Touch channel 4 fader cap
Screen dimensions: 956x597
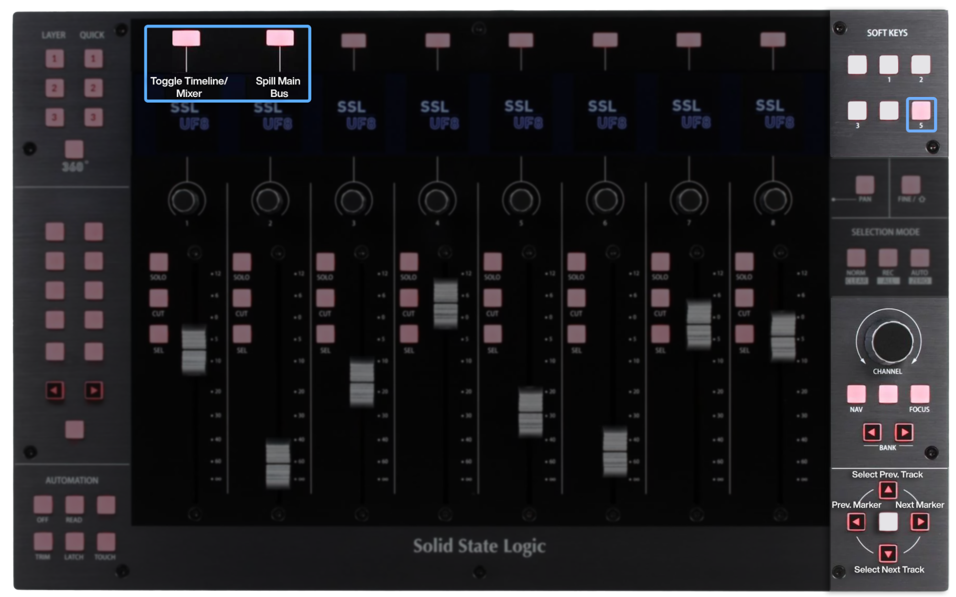coord(445,304)
